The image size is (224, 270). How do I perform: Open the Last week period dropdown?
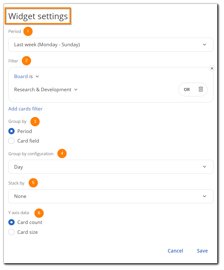click(111, 44)
